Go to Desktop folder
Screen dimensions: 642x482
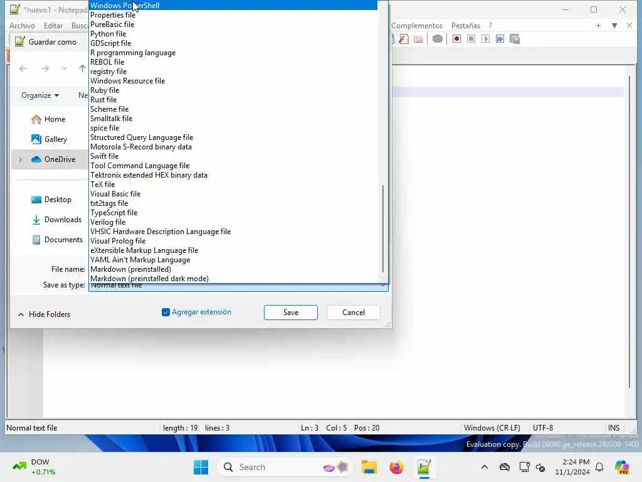click(51, 200)
